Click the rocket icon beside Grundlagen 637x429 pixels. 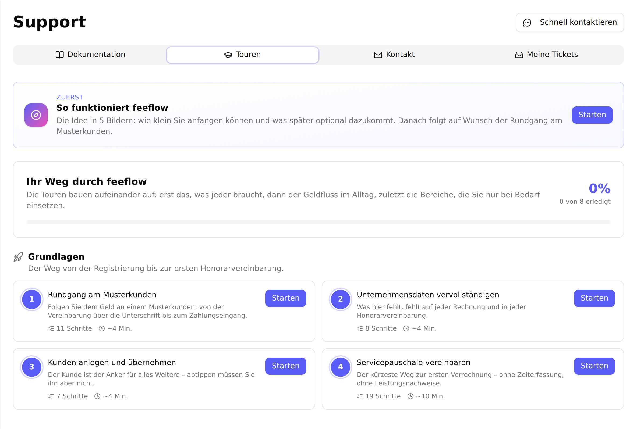click(18, 257)
